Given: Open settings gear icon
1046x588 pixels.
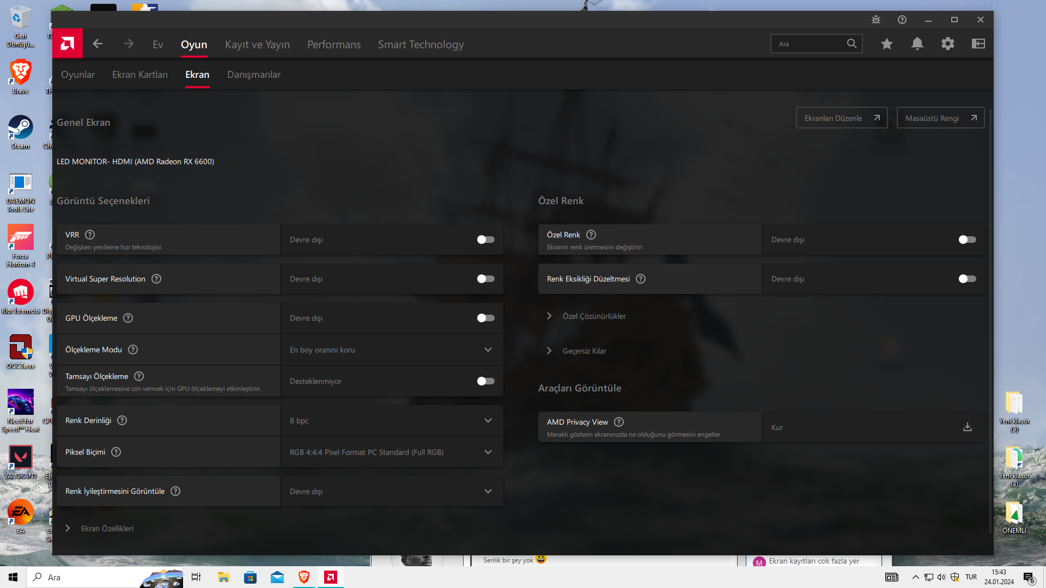Looking at the screenshot, I should tap(947, 44).
